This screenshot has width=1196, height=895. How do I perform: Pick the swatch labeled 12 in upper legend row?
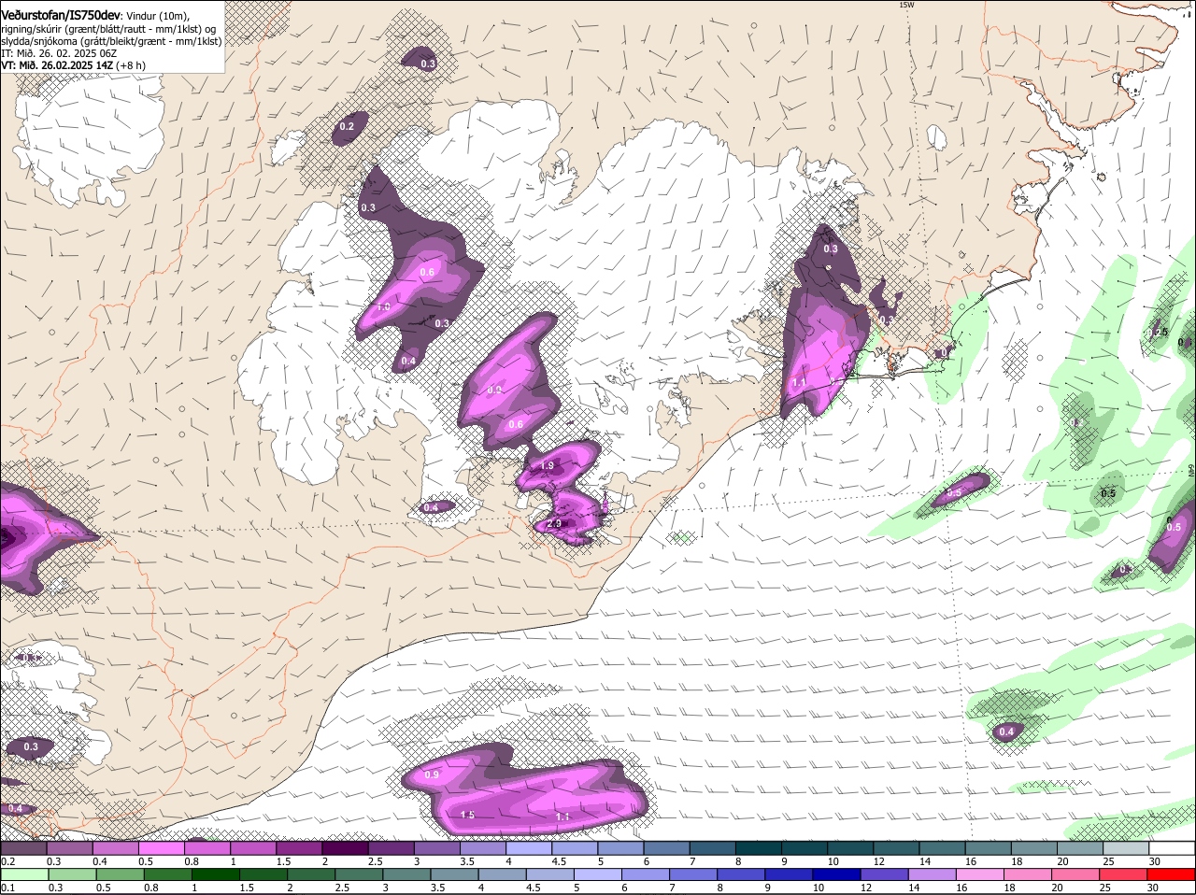897,848
